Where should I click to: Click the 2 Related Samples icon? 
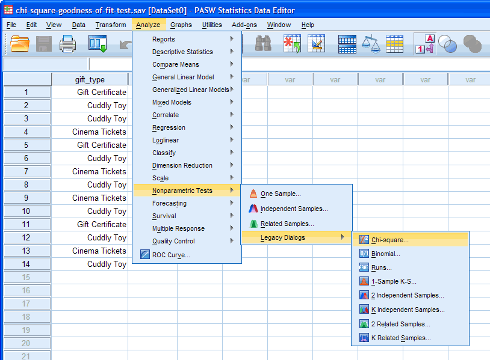(x=364, y=324)
